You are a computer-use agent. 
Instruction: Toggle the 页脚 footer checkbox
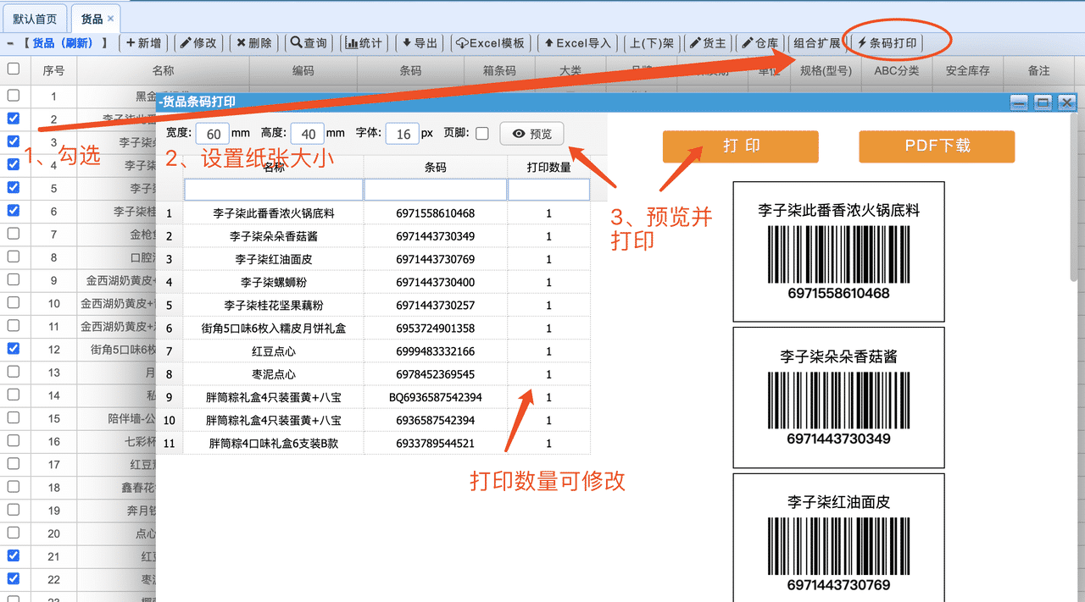(x=482, y=134)
